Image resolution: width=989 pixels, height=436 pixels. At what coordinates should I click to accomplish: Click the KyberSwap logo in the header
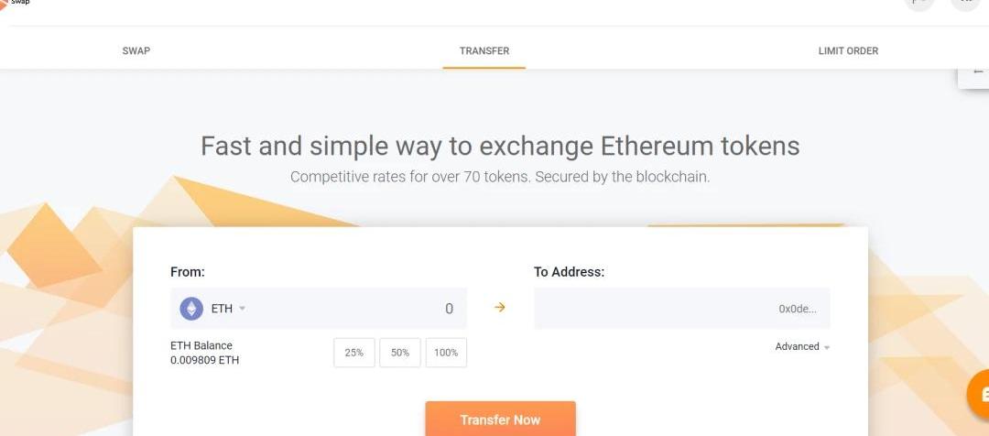click(14, 3)
